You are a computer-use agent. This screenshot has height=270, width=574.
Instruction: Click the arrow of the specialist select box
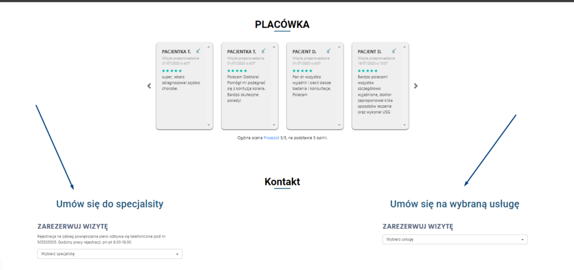point(178,254)
